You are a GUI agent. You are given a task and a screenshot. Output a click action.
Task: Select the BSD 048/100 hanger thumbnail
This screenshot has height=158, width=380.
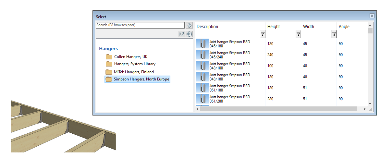(202, 66)
